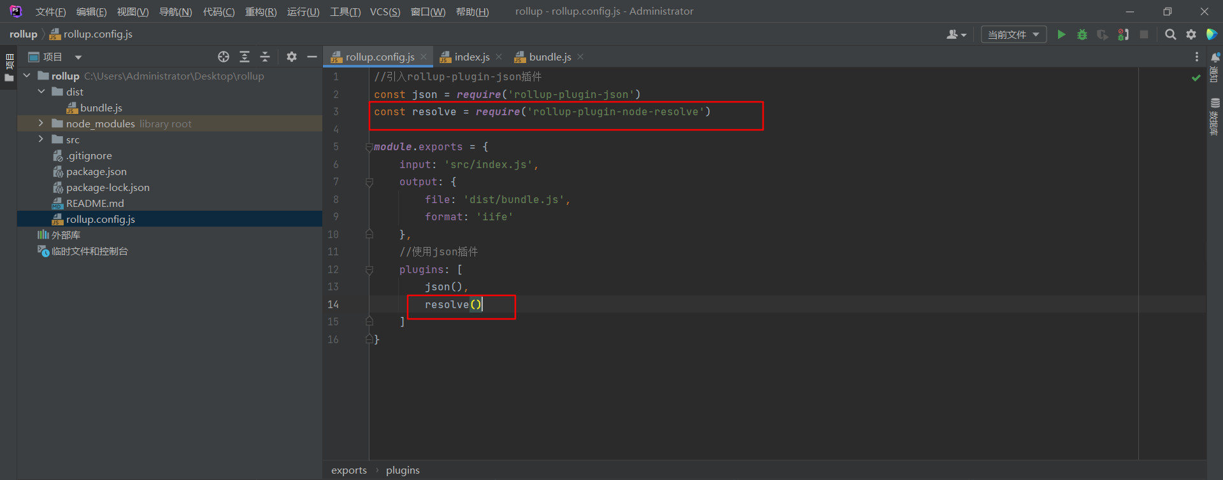Click the Debug bug icon

[1082, 34]
